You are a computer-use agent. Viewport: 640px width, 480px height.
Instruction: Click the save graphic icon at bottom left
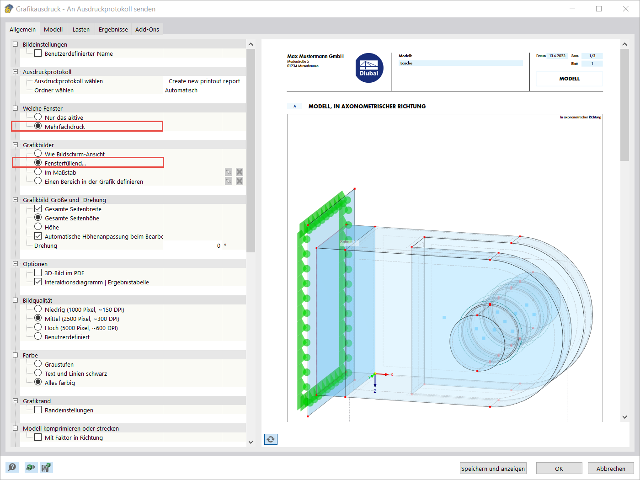(x=46, y=467)
